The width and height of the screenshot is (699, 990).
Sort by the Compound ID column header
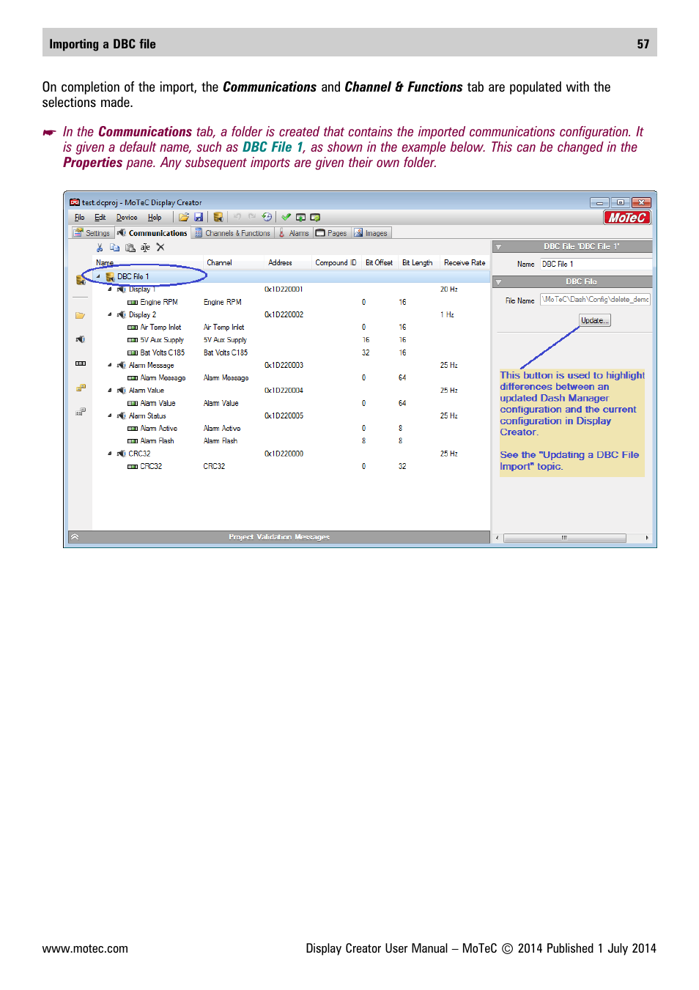(x=336, y=263)
